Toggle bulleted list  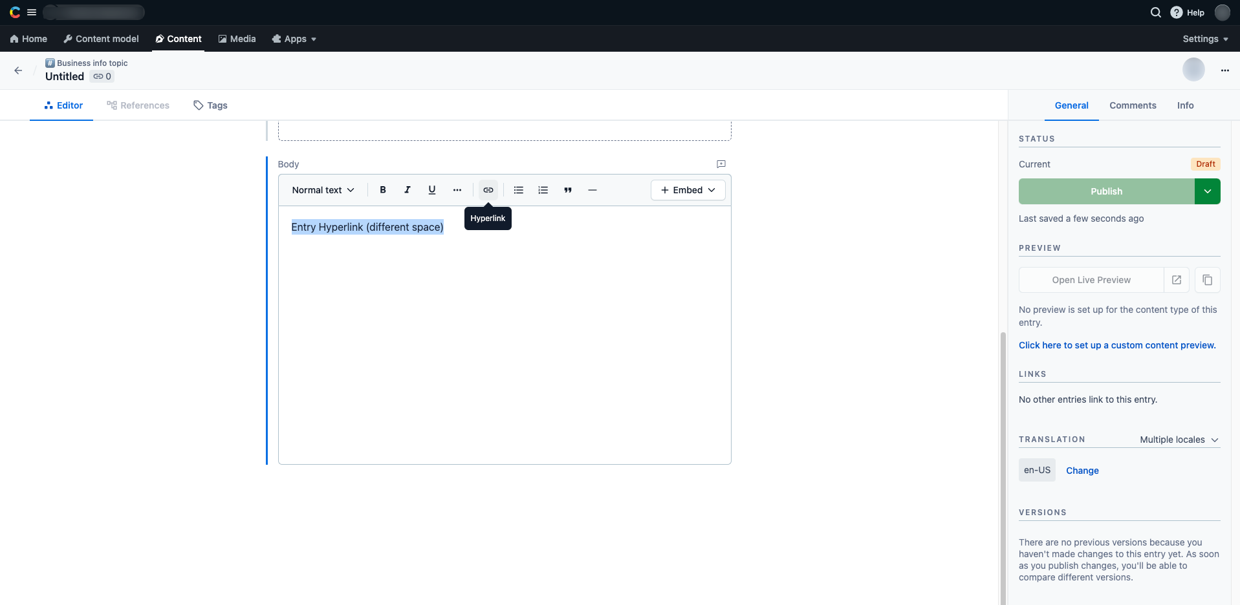519,190
